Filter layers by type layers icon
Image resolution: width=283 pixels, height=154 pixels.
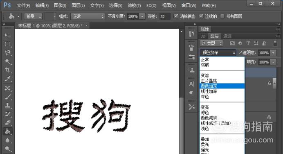pos(248,43)
